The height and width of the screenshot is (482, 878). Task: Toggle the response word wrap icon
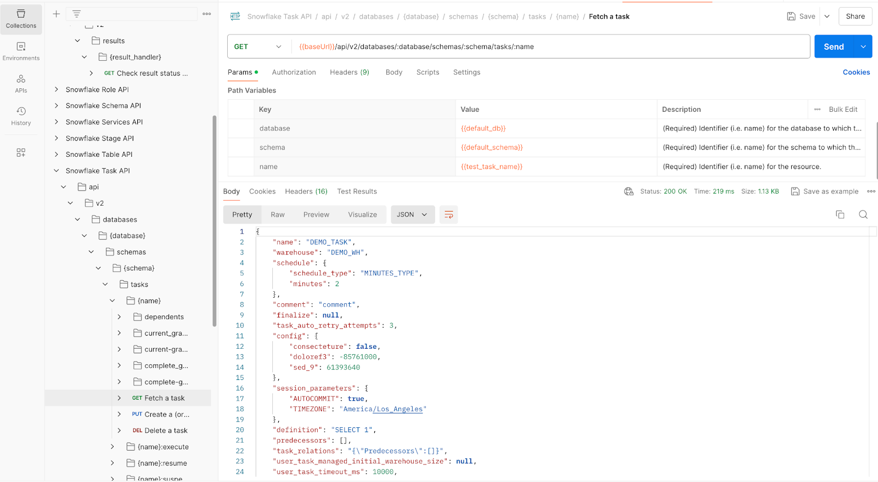coord(448,214)
